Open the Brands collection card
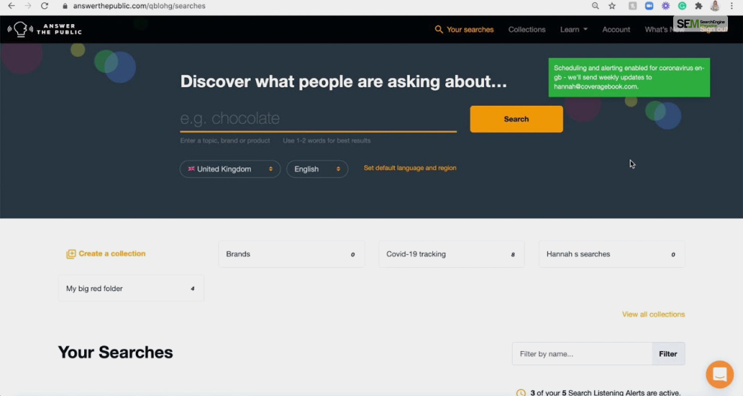Viewport: 743px width, 396px height. click(x=291, y=254)
